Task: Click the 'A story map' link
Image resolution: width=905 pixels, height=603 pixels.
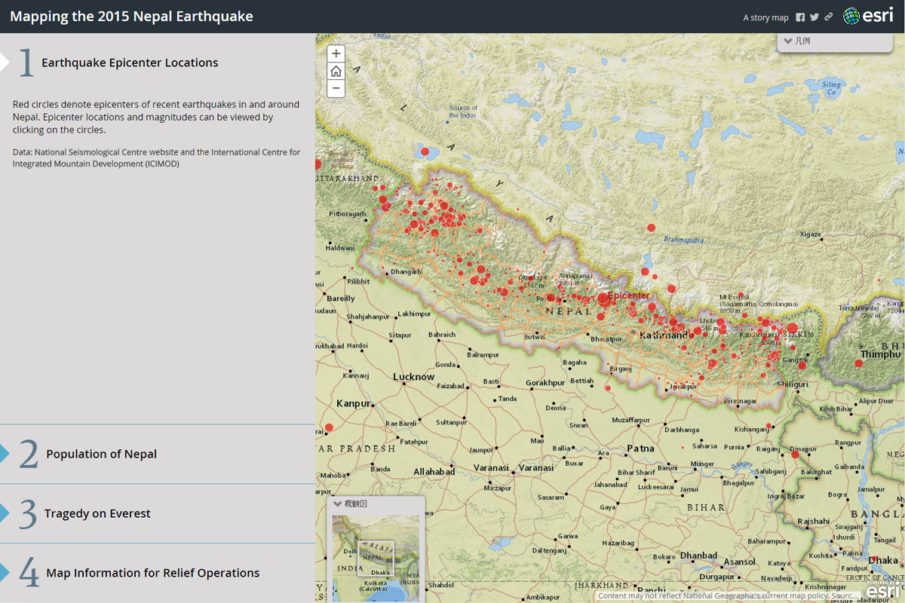Action: [765, 17]
